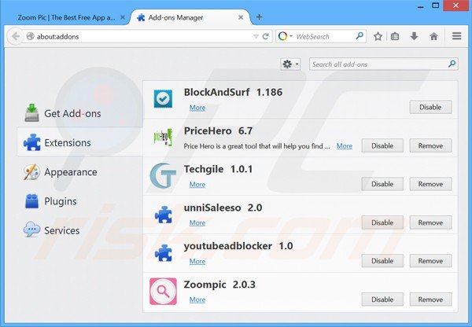Click the add-ons search magnifier icon
Viewport: 472px width, 327px height.
[x=452, y=64]
